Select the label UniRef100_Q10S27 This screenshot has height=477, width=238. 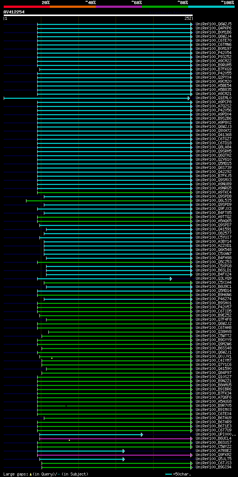pyautogui.click(x=213, y=377)
